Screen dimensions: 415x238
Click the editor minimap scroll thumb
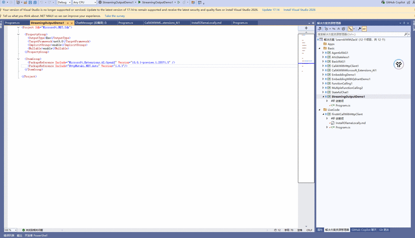306,108
